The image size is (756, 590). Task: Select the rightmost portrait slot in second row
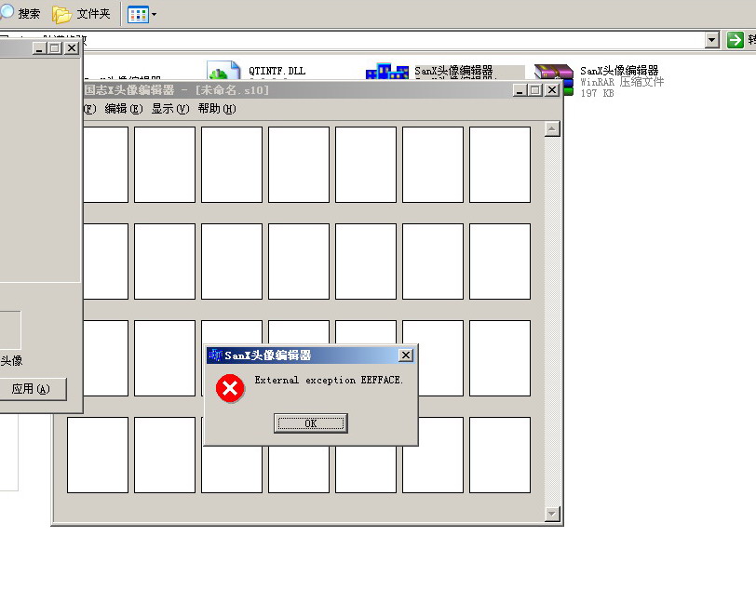tap(500, 261)
